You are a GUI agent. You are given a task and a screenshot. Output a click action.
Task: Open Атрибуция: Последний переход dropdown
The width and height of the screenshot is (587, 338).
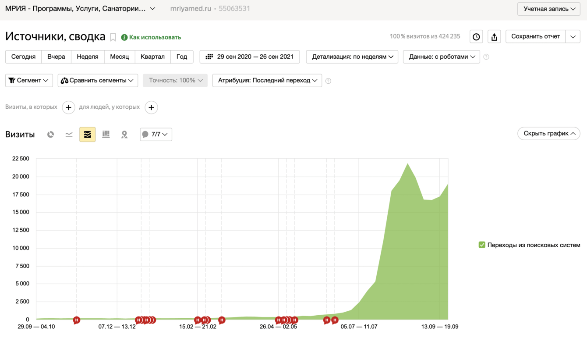tap(267, 81)
